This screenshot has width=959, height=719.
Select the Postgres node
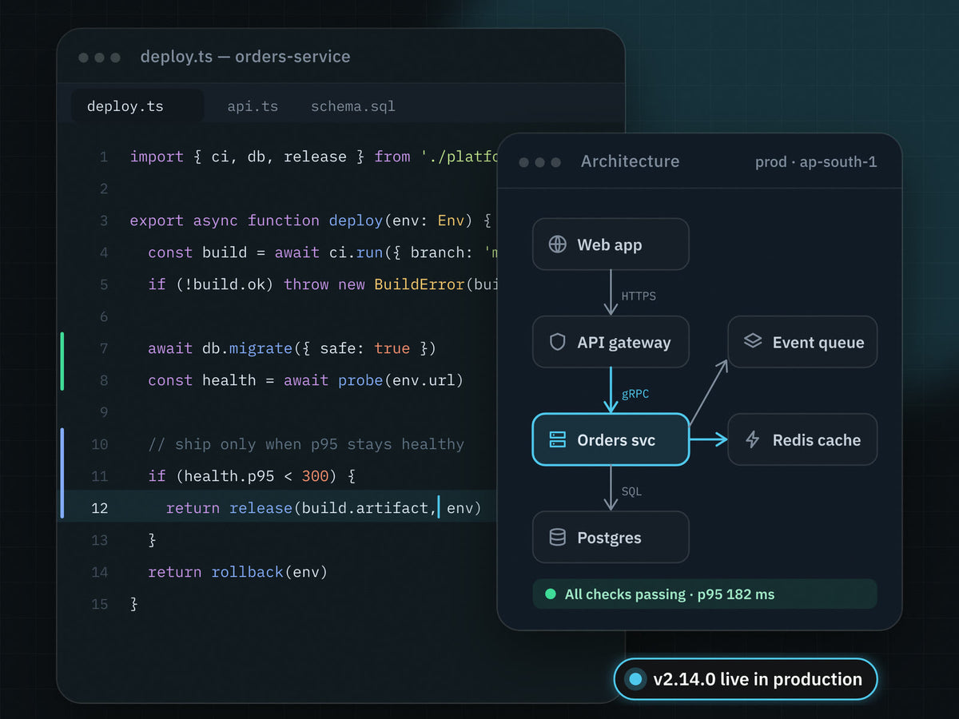(611, 537)
